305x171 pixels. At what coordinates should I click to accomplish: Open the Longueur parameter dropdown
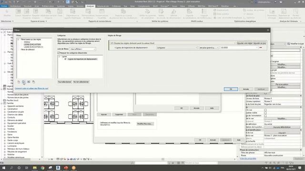click(x=177, y=47)
